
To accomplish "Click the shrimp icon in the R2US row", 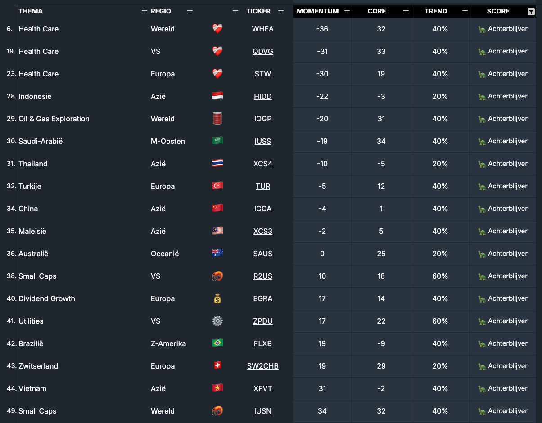I will 217,276.
